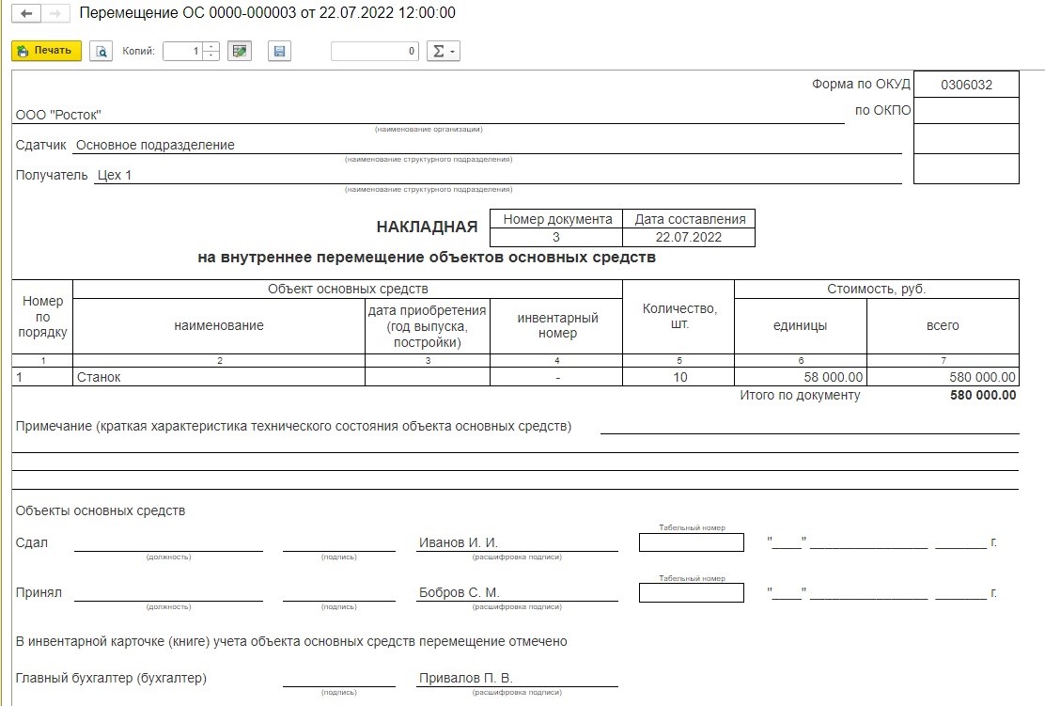Viewport: 1045px width, 706px height.
Task: Save the document with floppy disk icon
Action: click(x=278, y=51)
